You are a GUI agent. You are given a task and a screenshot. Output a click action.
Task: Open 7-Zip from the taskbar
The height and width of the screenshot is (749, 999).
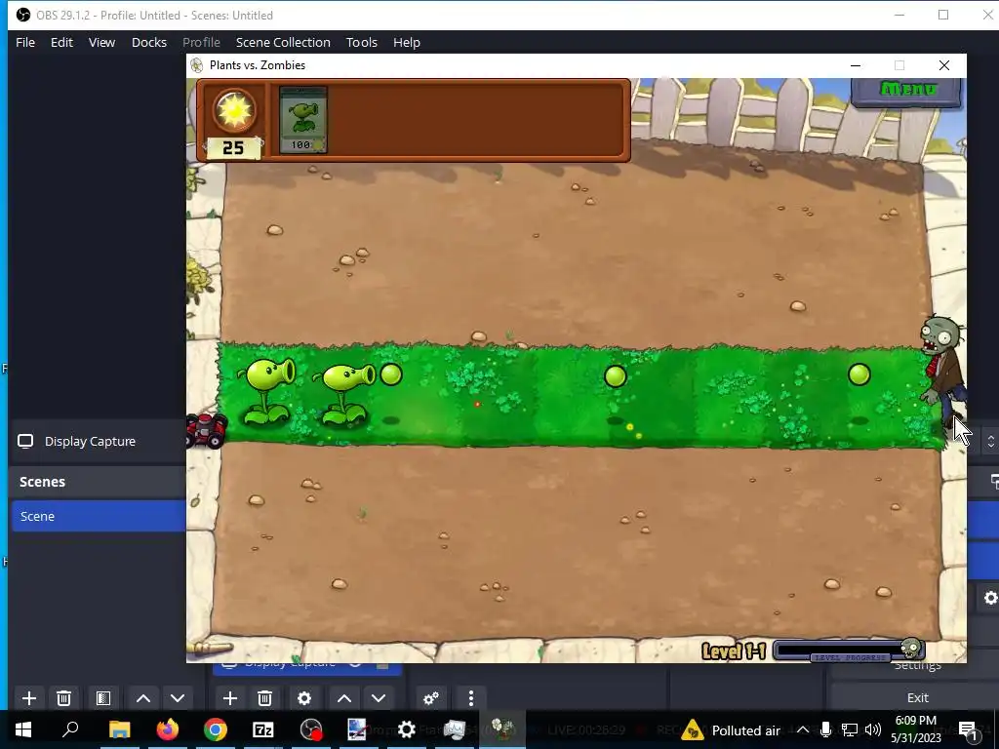coord(263,729)
